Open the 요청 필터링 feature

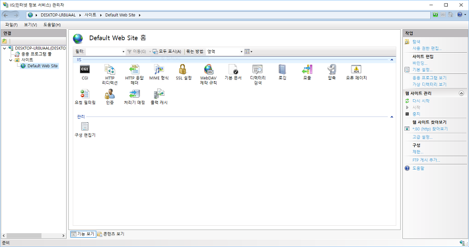click(85, 97)
